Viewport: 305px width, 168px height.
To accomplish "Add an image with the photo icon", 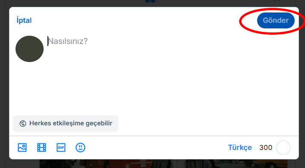I will click(22, 147).
